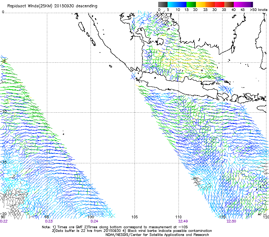The image size is (269, 237).
Task: Click the longitude axis label "105"
Action: [x=134, y=217]
